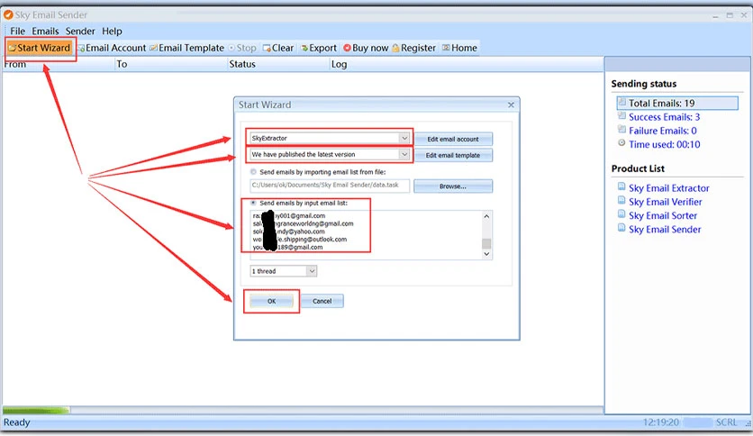Click the Export toolbar button
The width and height of the screenshot is (753, 436).
pyautogui.click(x=319, y=48)
